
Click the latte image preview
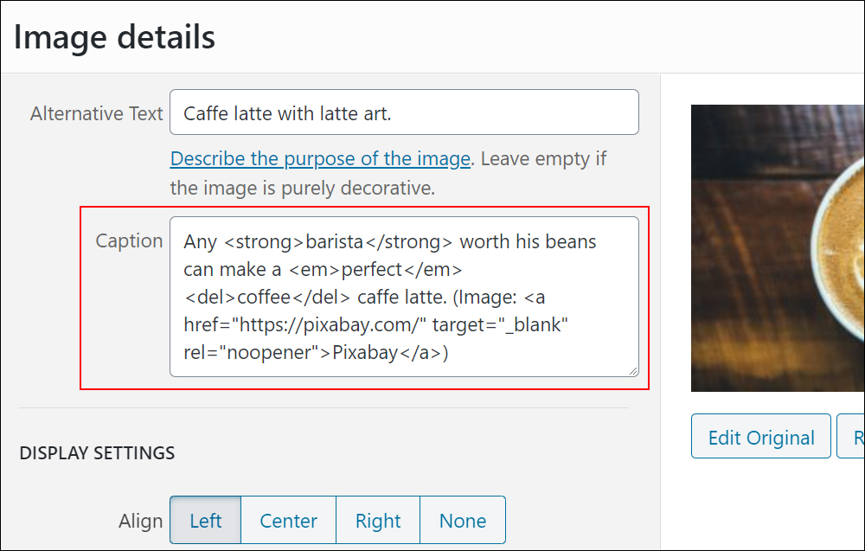(x=778, y=248)
